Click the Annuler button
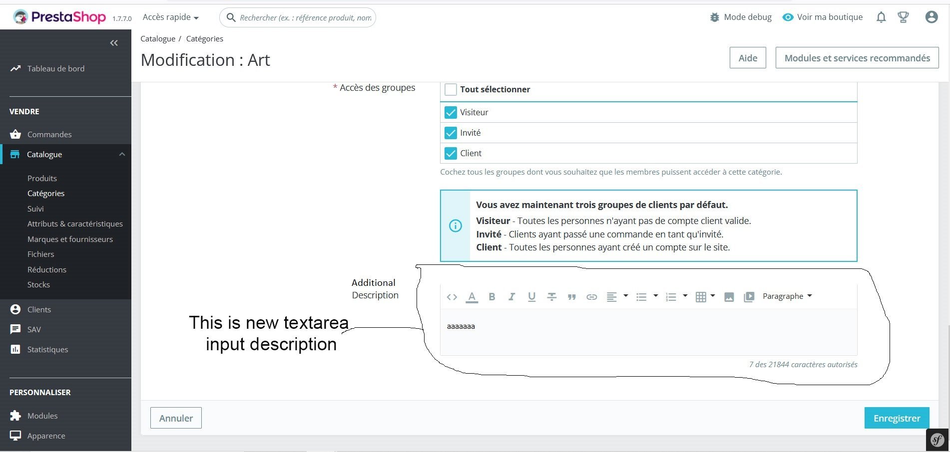950x452 pixels. [176, 418]
